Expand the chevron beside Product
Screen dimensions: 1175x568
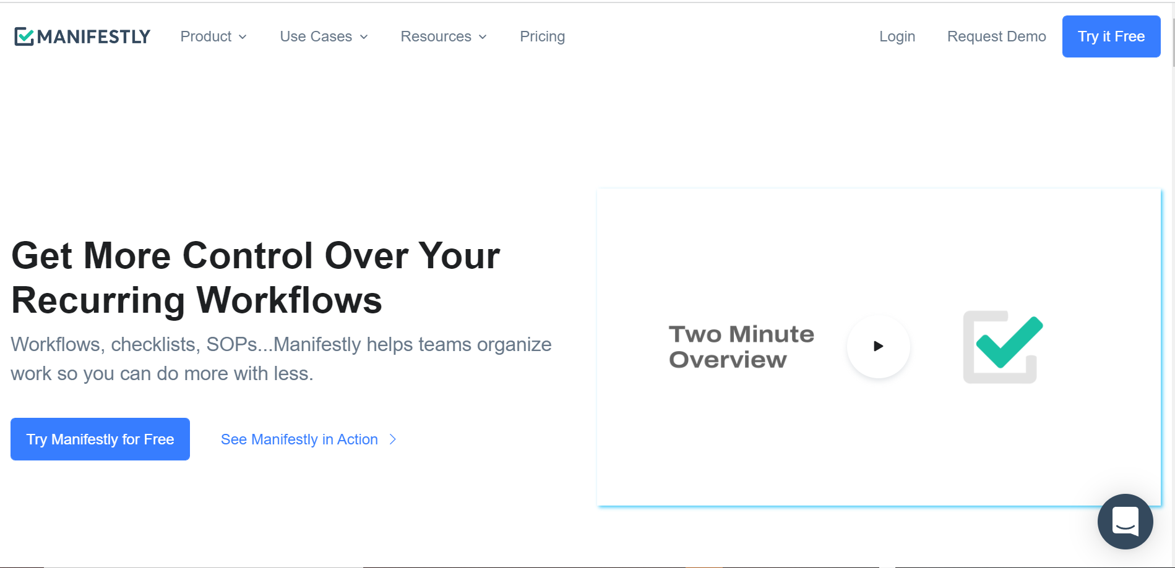243,37
